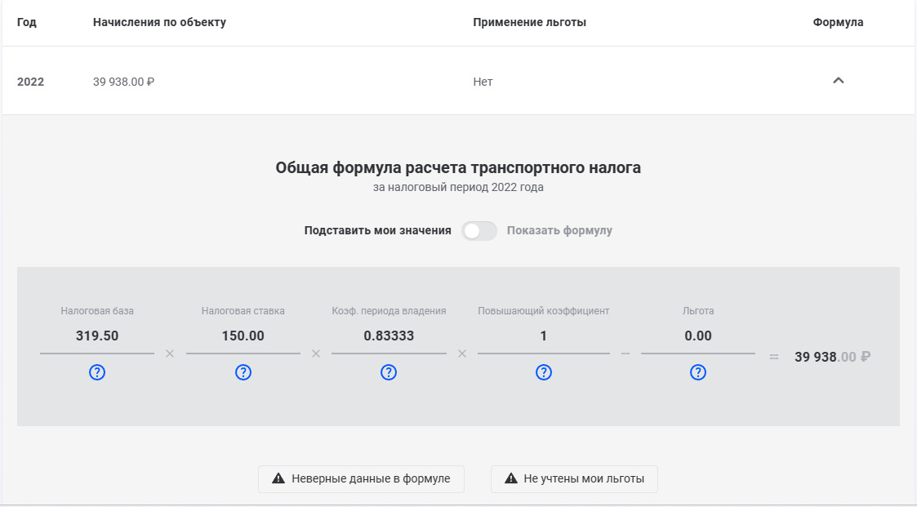Click the Льгота value 0.00

(x=698, y=336)
